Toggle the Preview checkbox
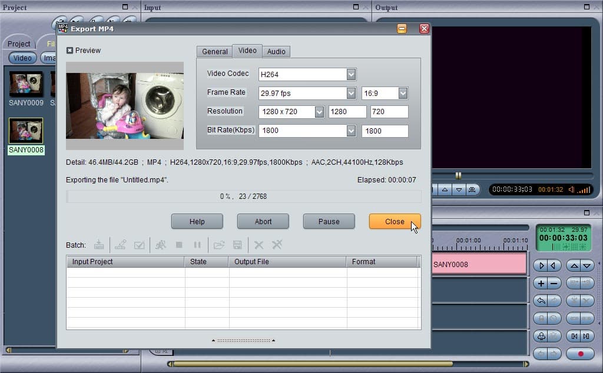The height and width of the screenshot is (373, 603). coord(69,51)
